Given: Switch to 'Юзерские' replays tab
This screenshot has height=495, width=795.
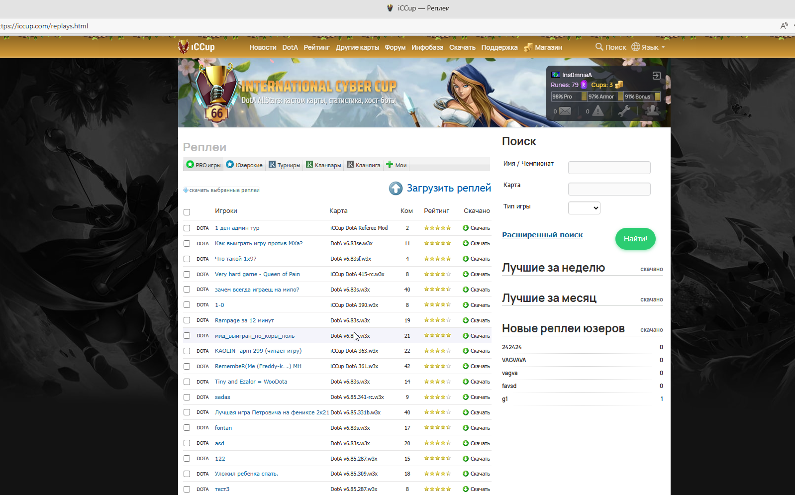Looking at the screenshot, I should click(x=244, y=165).
